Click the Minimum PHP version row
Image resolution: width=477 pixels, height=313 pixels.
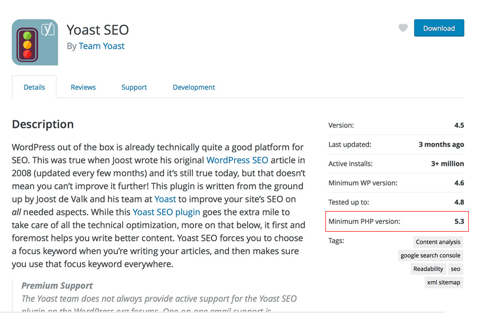[x=396, y=222]
